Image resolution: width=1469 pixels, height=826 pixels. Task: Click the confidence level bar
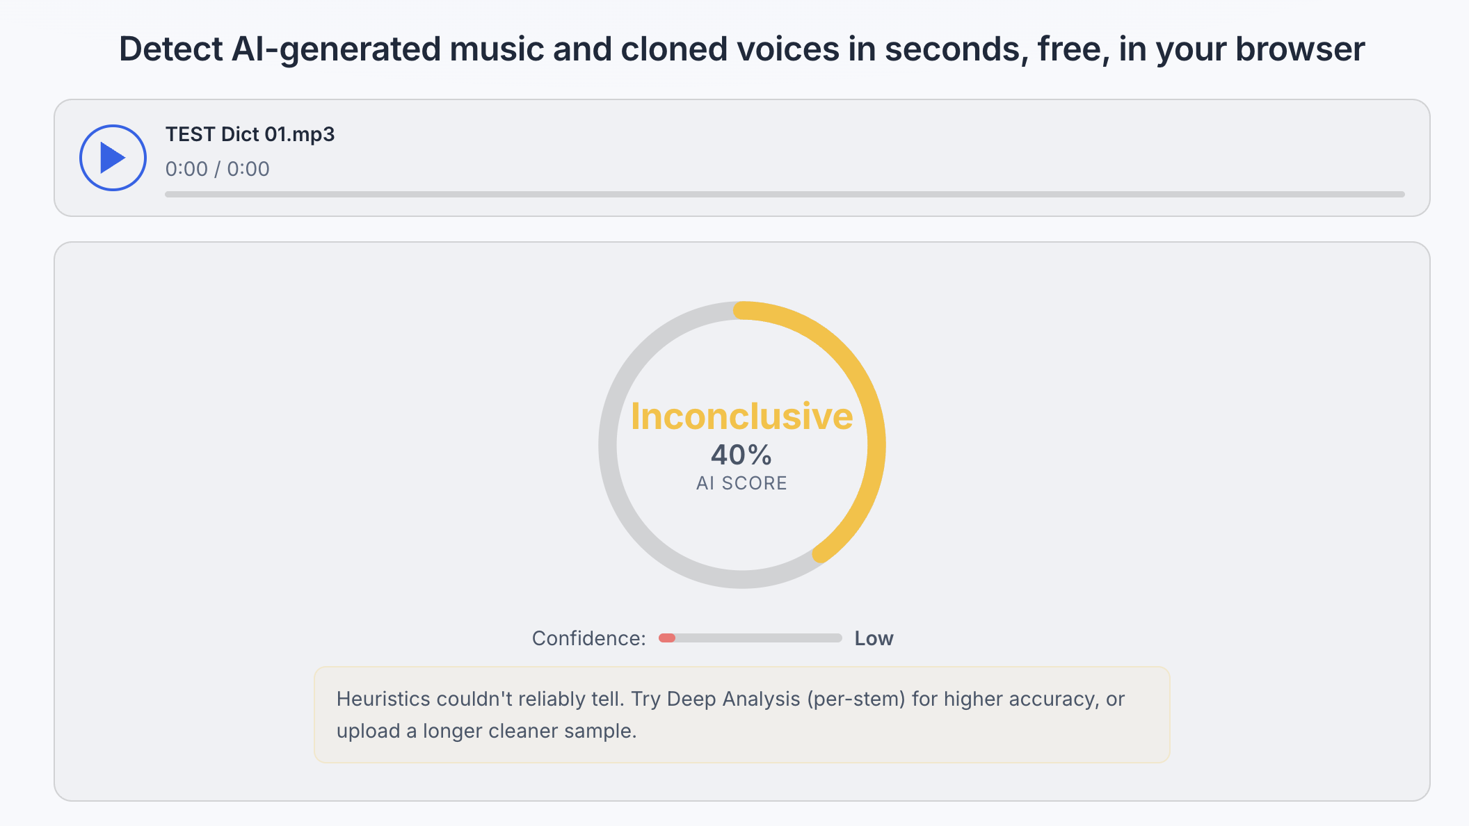pyautogui.click(x=750, y=638)
